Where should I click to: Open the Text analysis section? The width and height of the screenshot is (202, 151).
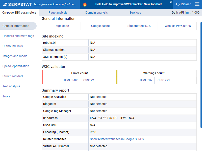[11, 86]
